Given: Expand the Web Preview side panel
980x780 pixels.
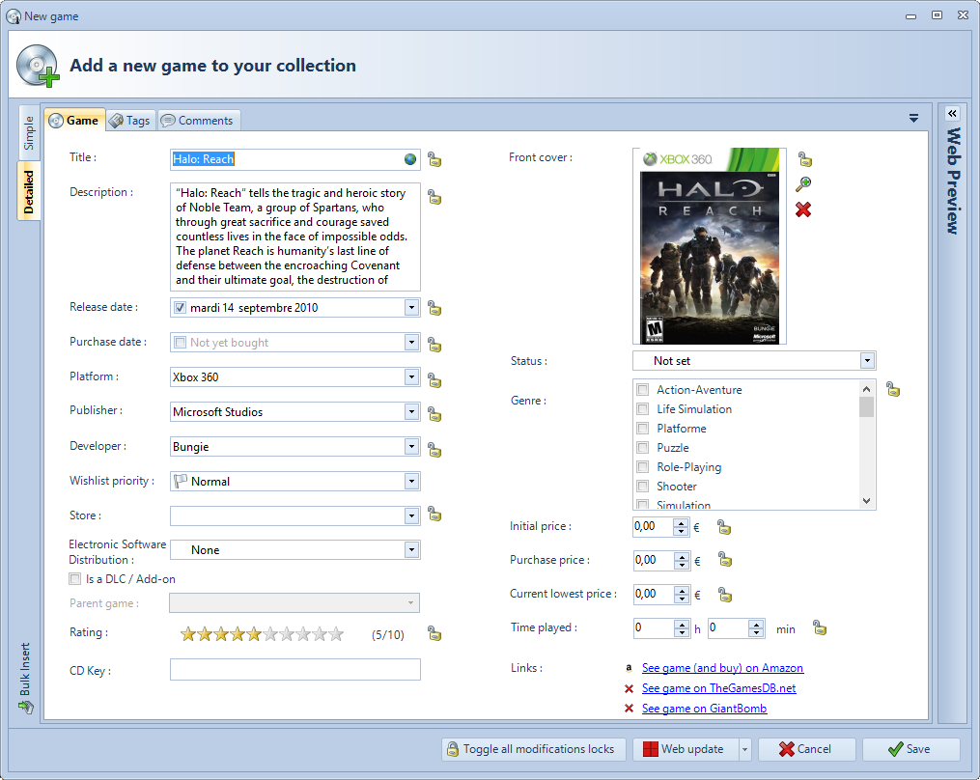Looking at the screenshot, I should [952, 114].
